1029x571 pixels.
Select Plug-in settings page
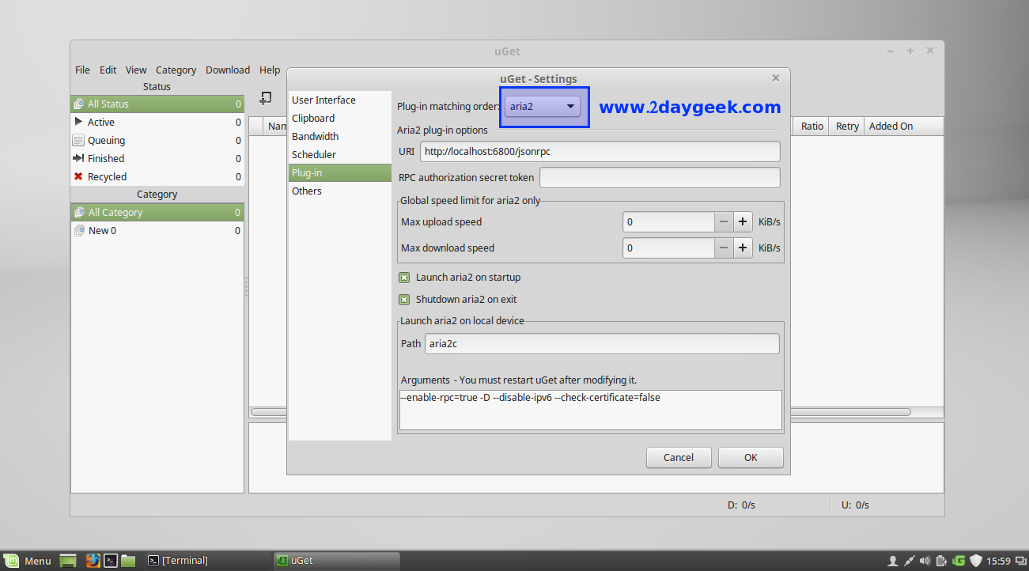coord(340,172)
